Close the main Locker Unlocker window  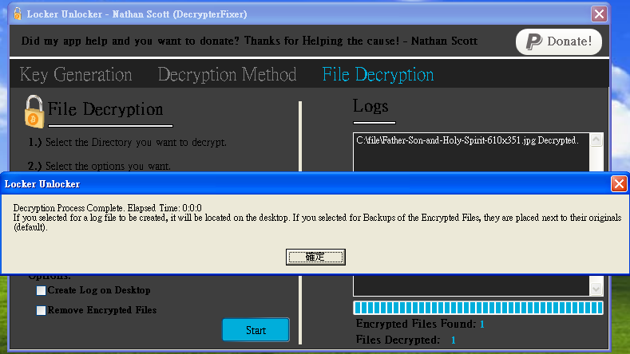pos(599,14)
